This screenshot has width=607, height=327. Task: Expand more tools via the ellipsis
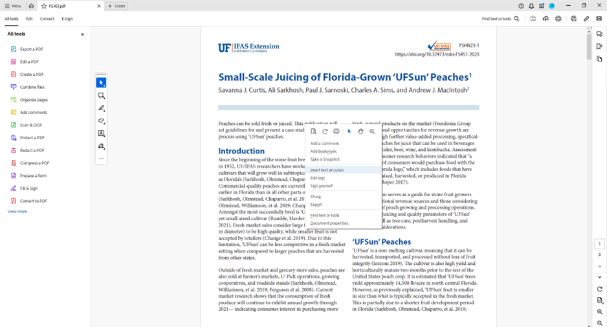pyautogui.click(x=102, y=159)
